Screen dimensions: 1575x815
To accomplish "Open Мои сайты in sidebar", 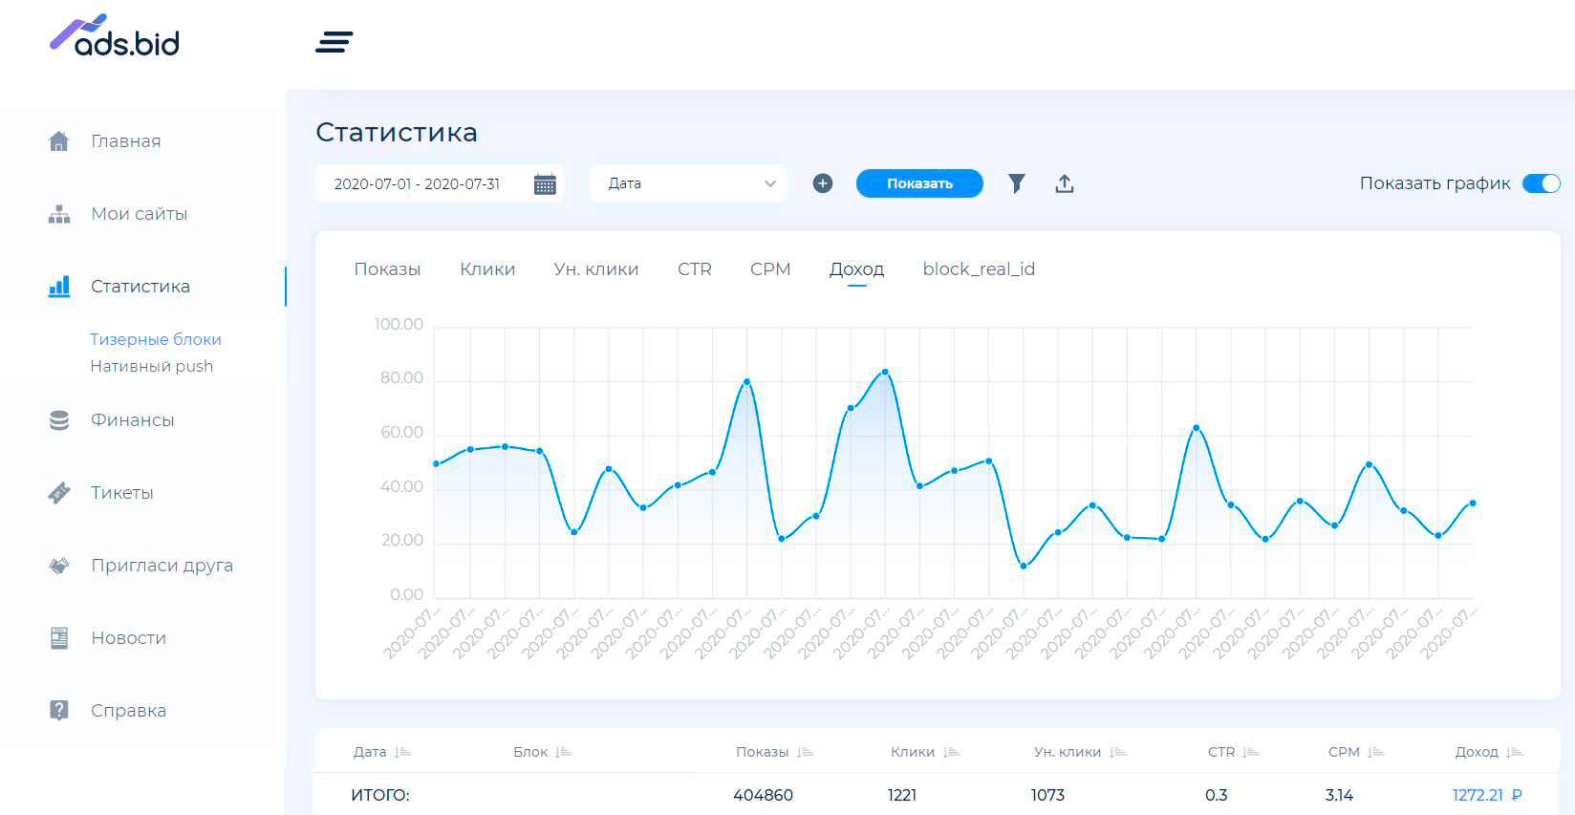I will tap(139, 214).
